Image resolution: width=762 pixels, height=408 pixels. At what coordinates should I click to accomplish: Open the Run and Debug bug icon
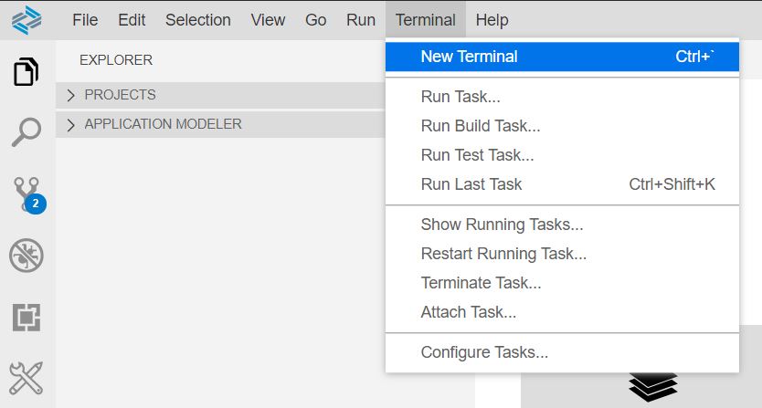point(26,256)
